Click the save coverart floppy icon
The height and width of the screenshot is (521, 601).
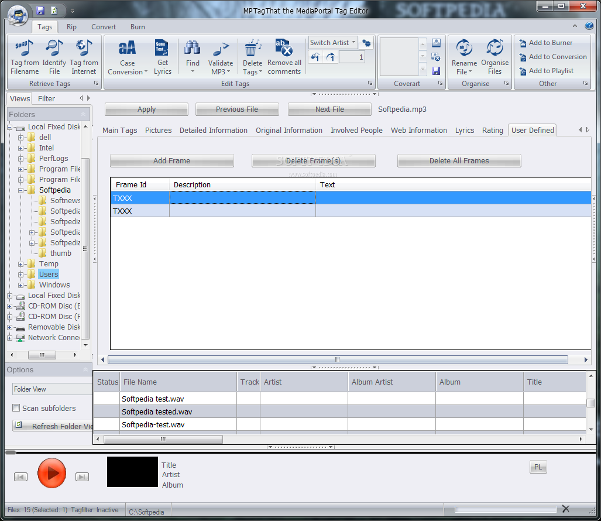tap(436, 71)
